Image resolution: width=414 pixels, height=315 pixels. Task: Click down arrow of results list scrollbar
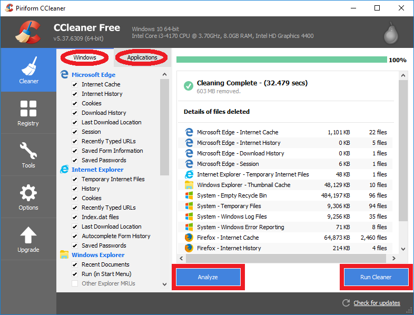click(403, 249)
